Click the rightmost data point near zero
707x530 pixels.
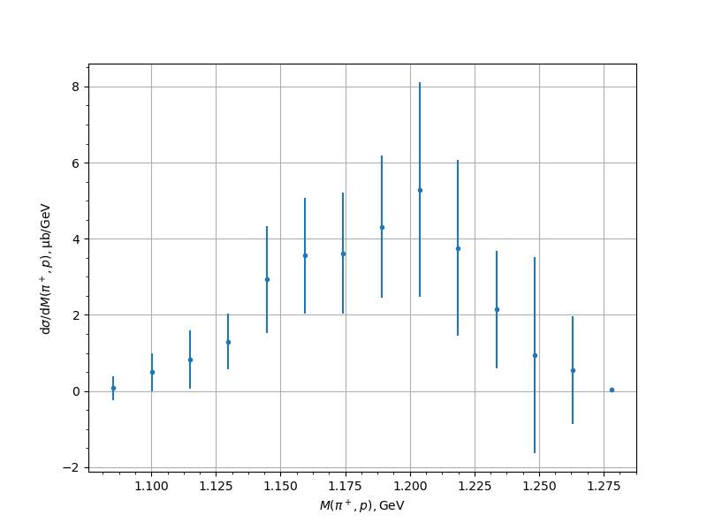pyautogui.click(x=612, y=390)
